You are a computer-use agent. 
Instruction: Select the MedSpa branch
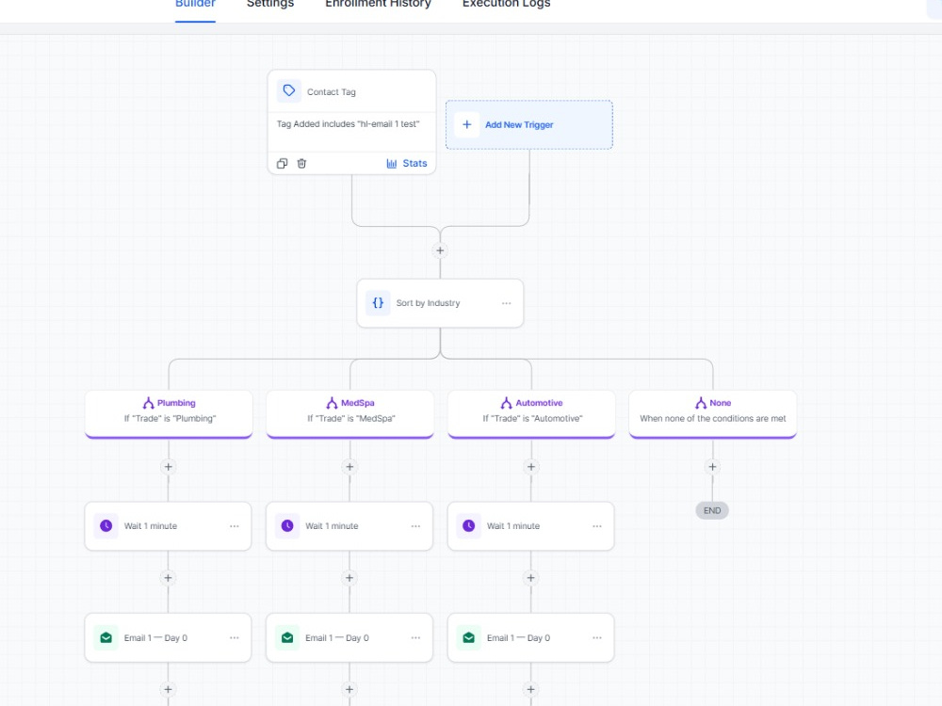(x=350, y=414)
